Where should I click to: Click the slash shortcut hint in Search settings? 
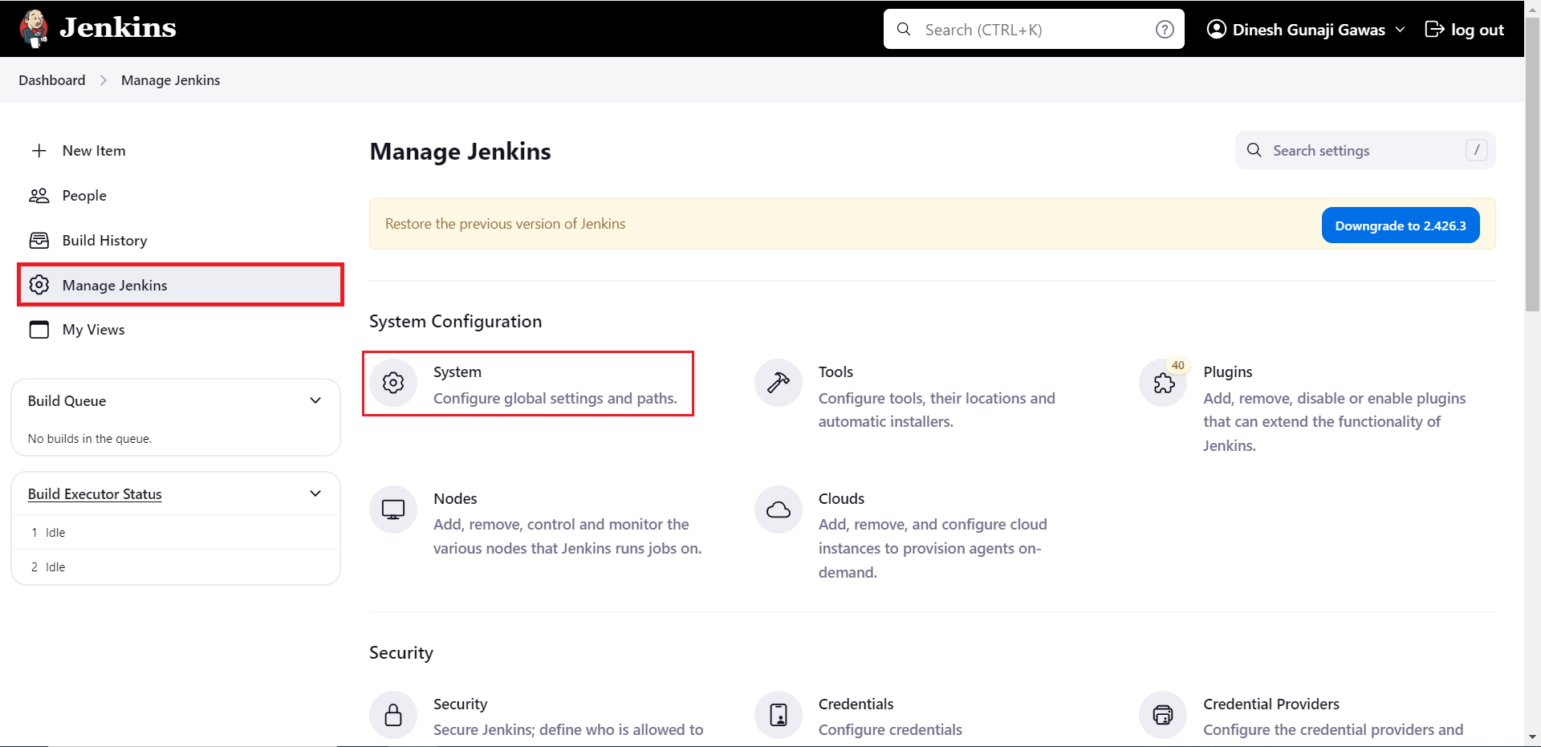(x=1477, y=150)
